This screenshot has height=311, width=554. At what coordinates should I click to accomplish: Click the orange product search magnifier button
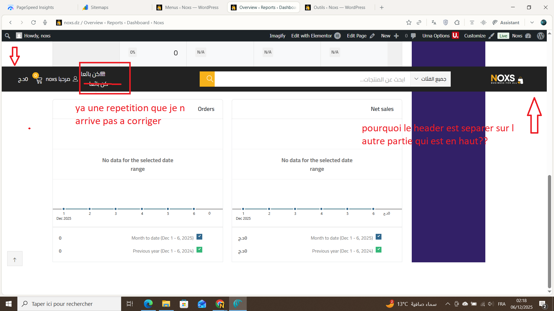click(x=207, y=79)
